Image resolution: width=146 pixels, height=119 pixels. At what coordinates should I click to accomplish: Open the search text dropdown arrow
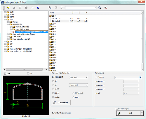tap(95, 8)
